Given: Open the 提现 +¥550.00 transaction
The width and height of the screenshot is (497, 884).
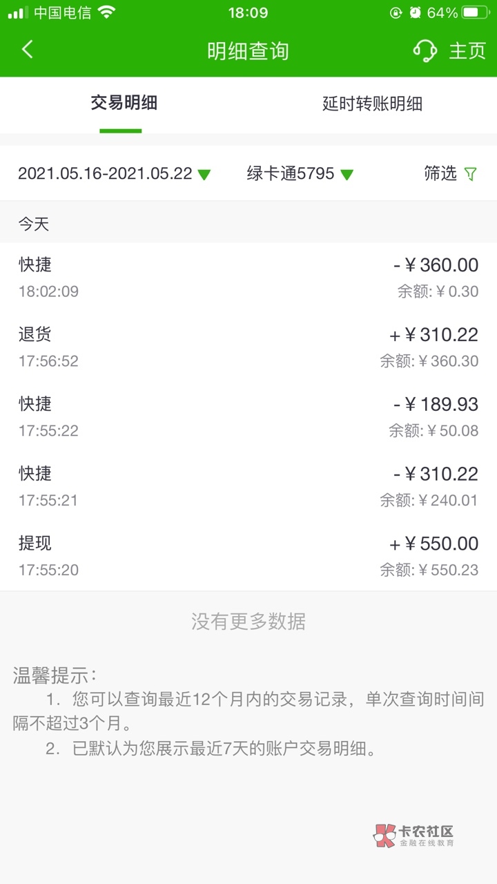Looking at the screenshot, I should point(248,556).
